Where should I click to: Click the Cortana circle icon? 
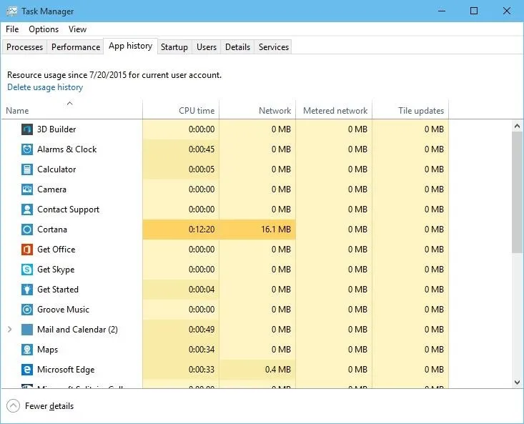pos(27,230)
